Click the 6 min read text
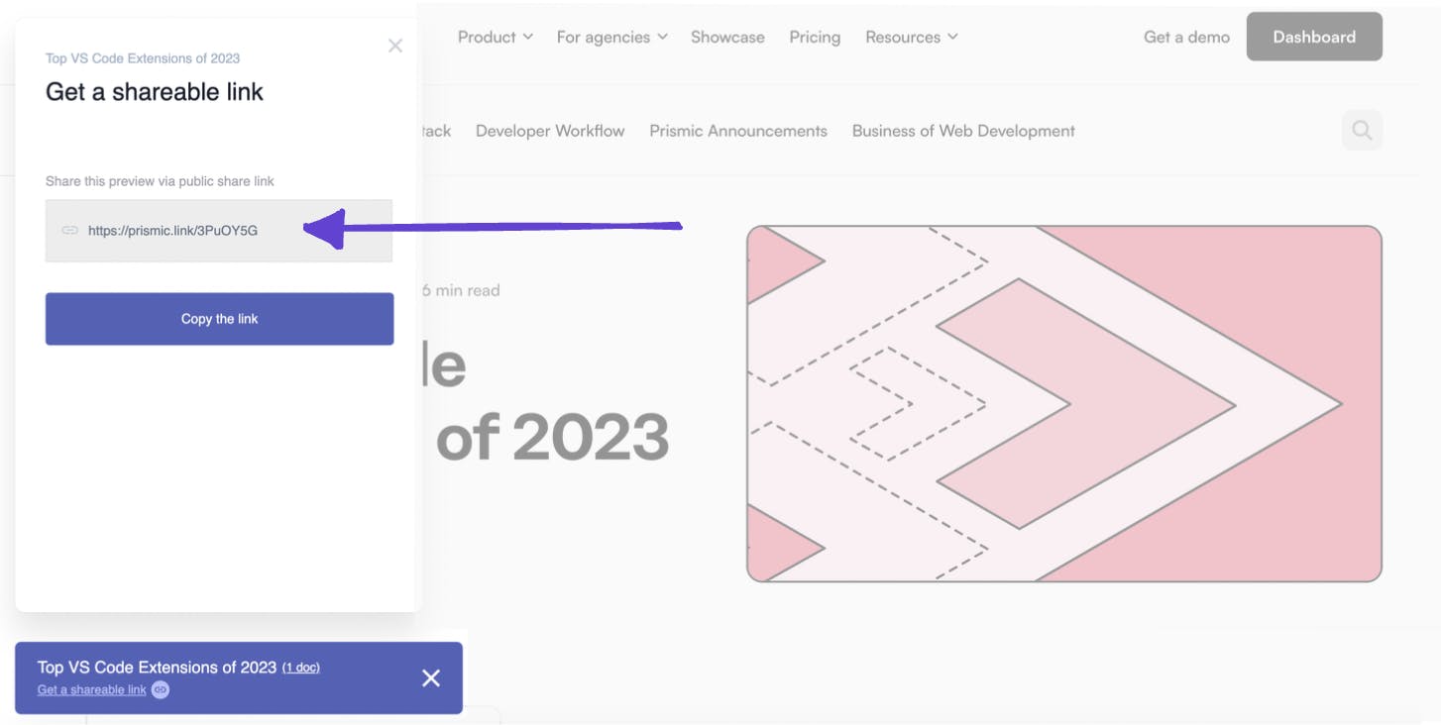The image size is (1441, 725). (x=461, y=290)
